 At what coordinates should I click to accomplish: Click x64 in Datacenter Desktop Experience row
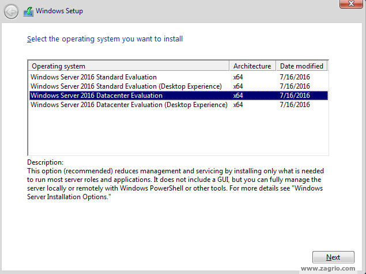(x=238, y=105)
